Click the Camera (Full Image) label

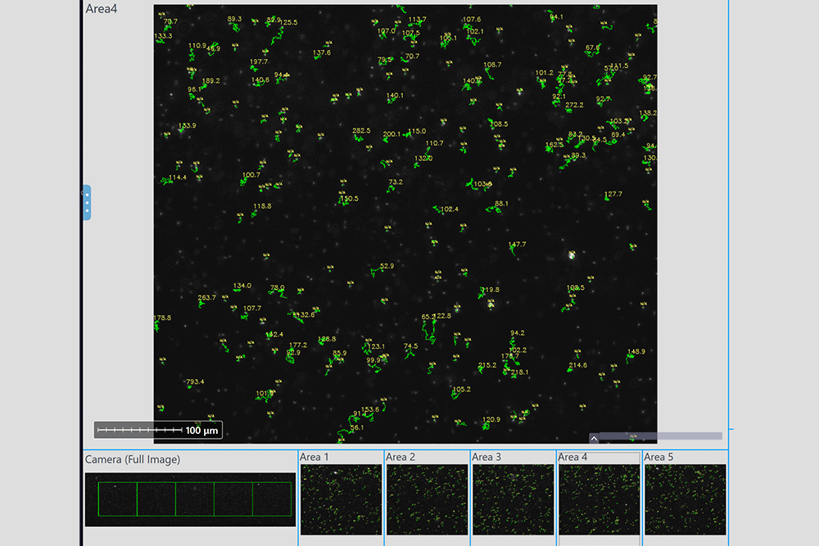click(x=133, y=460)
